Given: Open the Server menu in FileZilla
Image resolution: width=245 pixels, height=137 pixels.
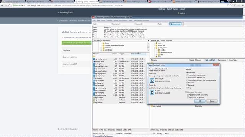Looking at the screenshot, I should point(116,21).
